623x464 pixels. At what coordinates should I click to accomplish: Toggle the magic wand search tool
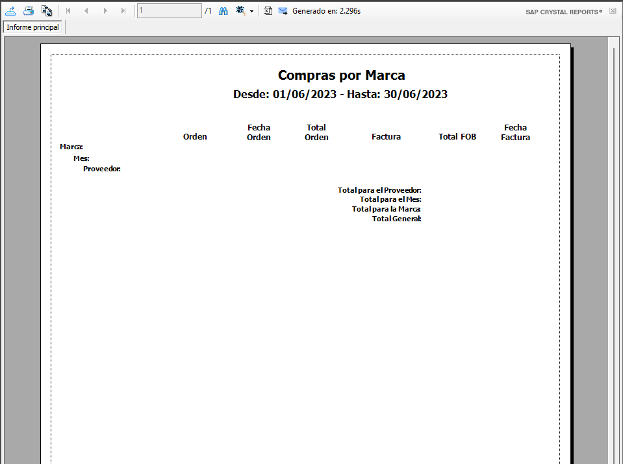(240, 10)
